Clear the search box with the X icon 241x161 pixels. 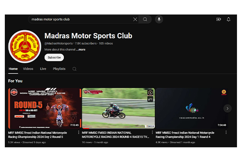tap(135, 19)
